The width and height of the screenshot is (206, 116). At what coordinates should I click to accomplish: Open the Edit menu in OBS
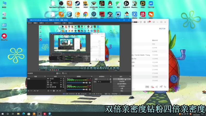pos(36,23)
